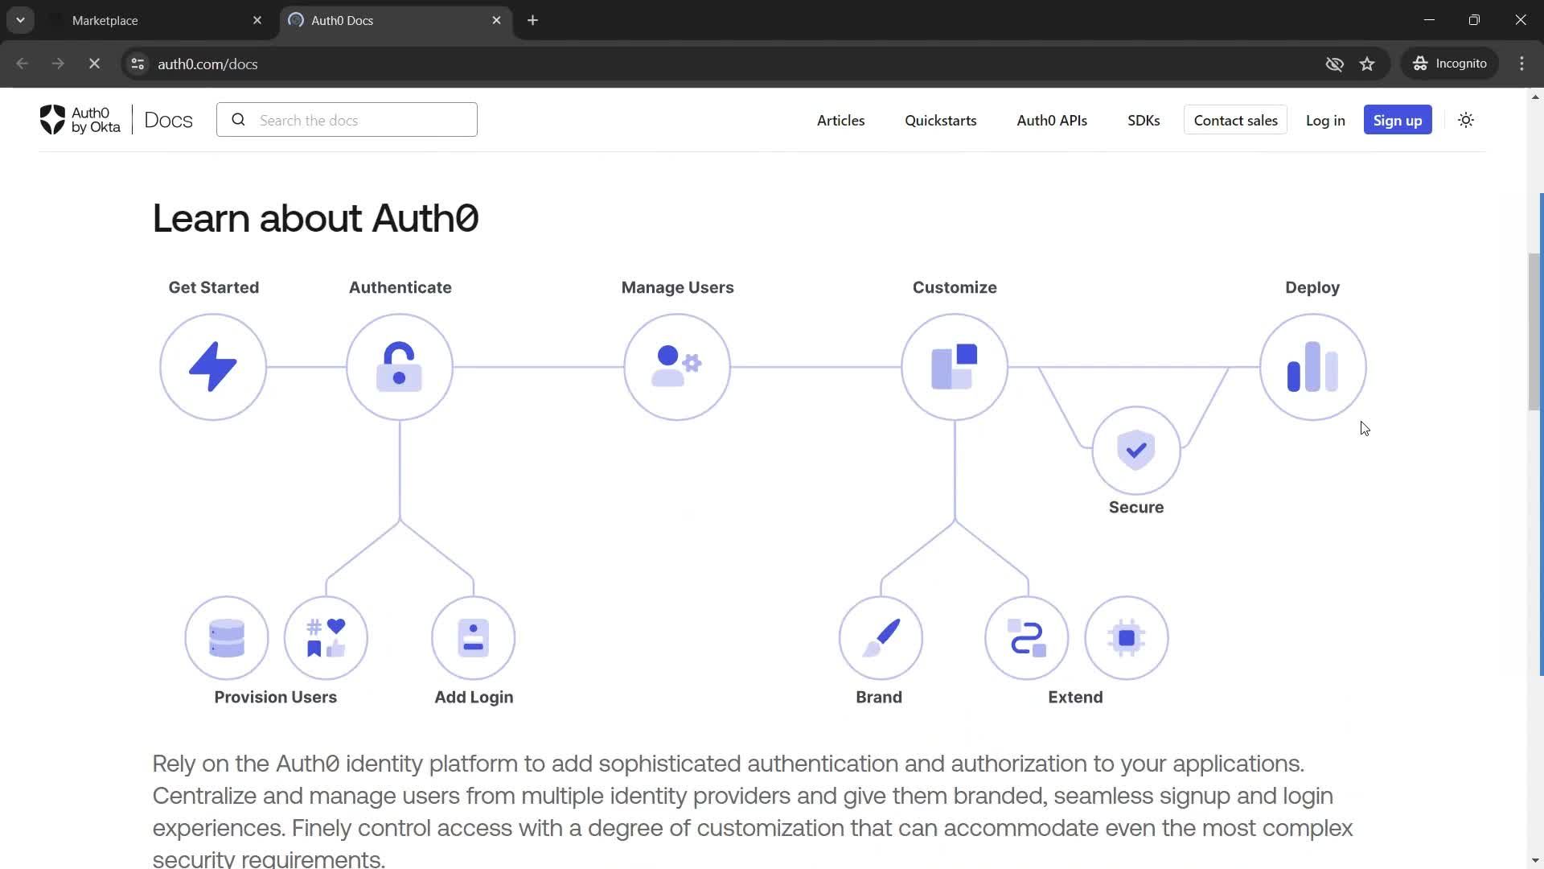Viewport: 1544px width, 869px height.
Task: Close the Marketplace tab
Action: pos(257,20)
